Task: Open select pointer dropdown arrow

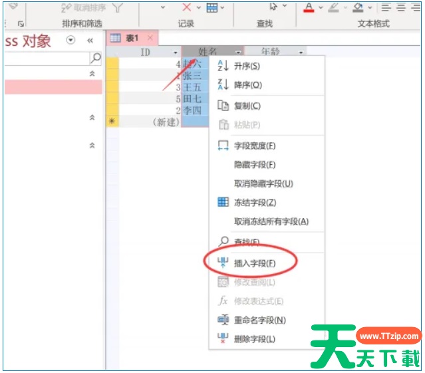Action: (284, 5)
